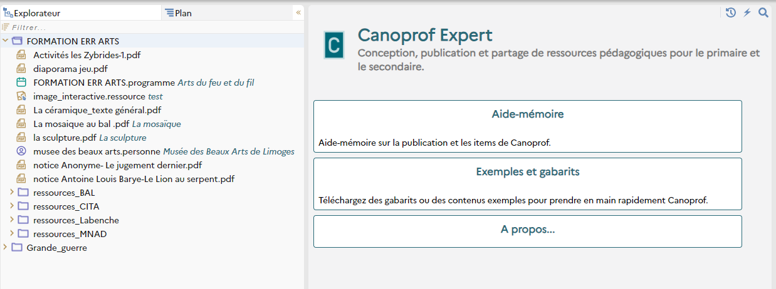
Task: Open the history clock icon
Action: tap(730, 13)
